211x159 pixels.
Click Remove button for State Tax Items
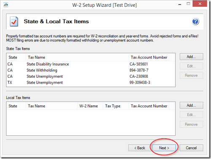pos(191,75)
